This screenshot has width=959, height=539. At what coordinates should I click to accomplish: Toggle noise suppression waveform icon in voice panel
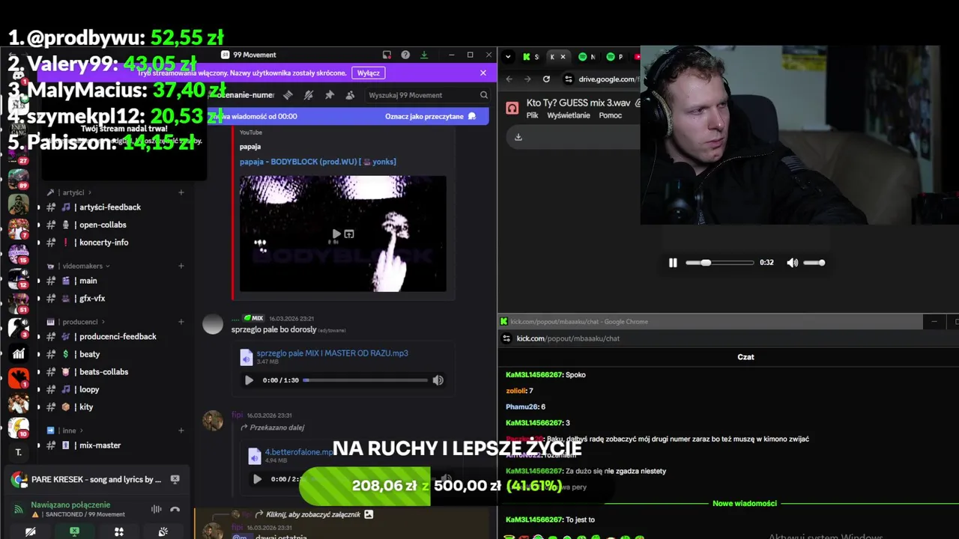pyautogui.click(x=157, y=509)
